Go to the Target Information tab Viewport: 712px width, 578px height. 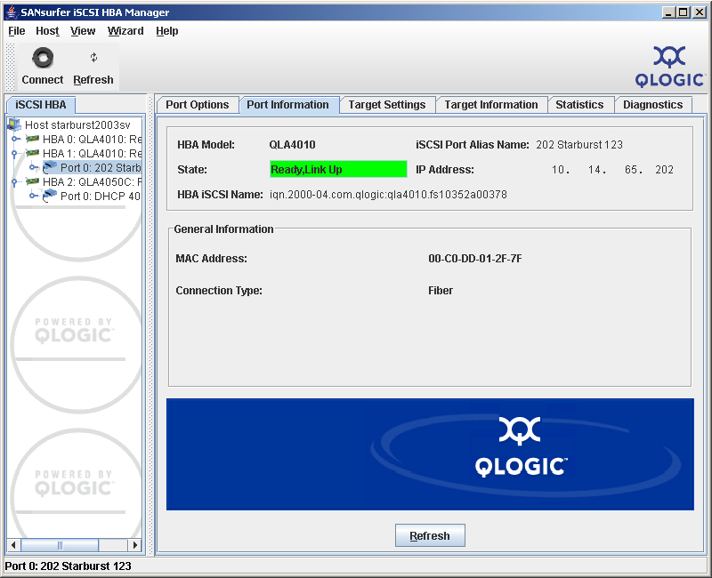pyautogui.click(x=491, y=105)
